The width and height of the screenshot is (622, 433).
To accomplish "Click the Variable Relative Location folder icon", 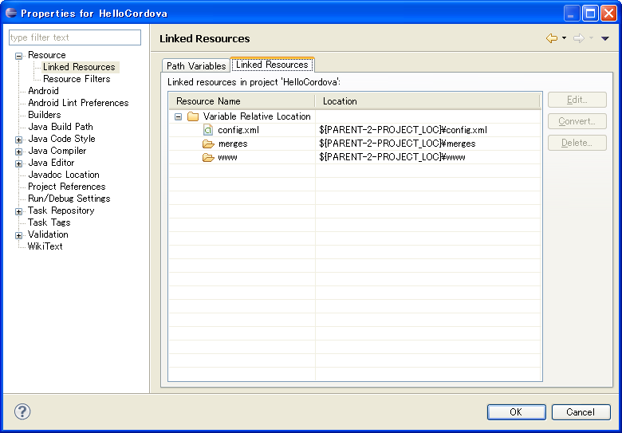I will point(193,116).
